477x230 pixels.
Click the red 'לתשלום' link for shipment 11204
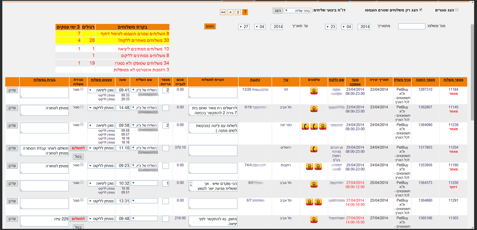click(78, 148)
